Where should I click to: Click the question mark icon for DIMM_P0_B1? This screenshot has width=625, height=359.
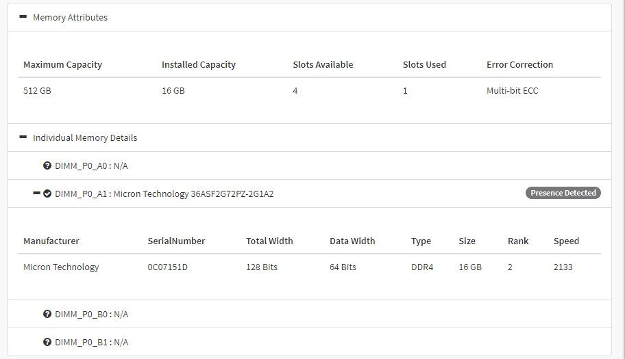47,342
